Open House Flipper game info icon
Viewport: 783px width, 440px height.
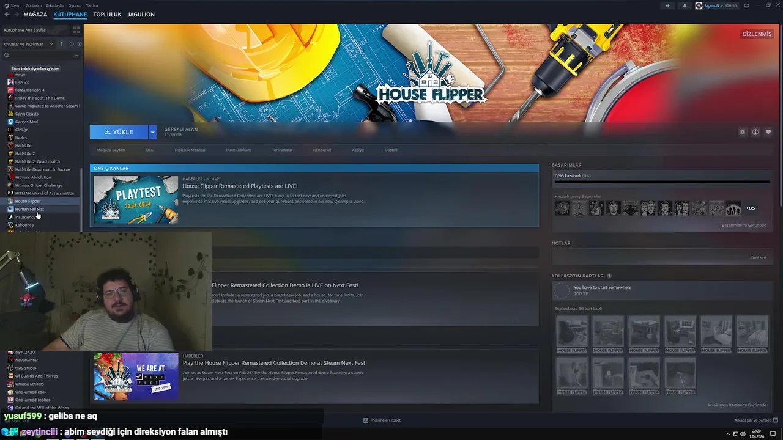click(755, 132)
